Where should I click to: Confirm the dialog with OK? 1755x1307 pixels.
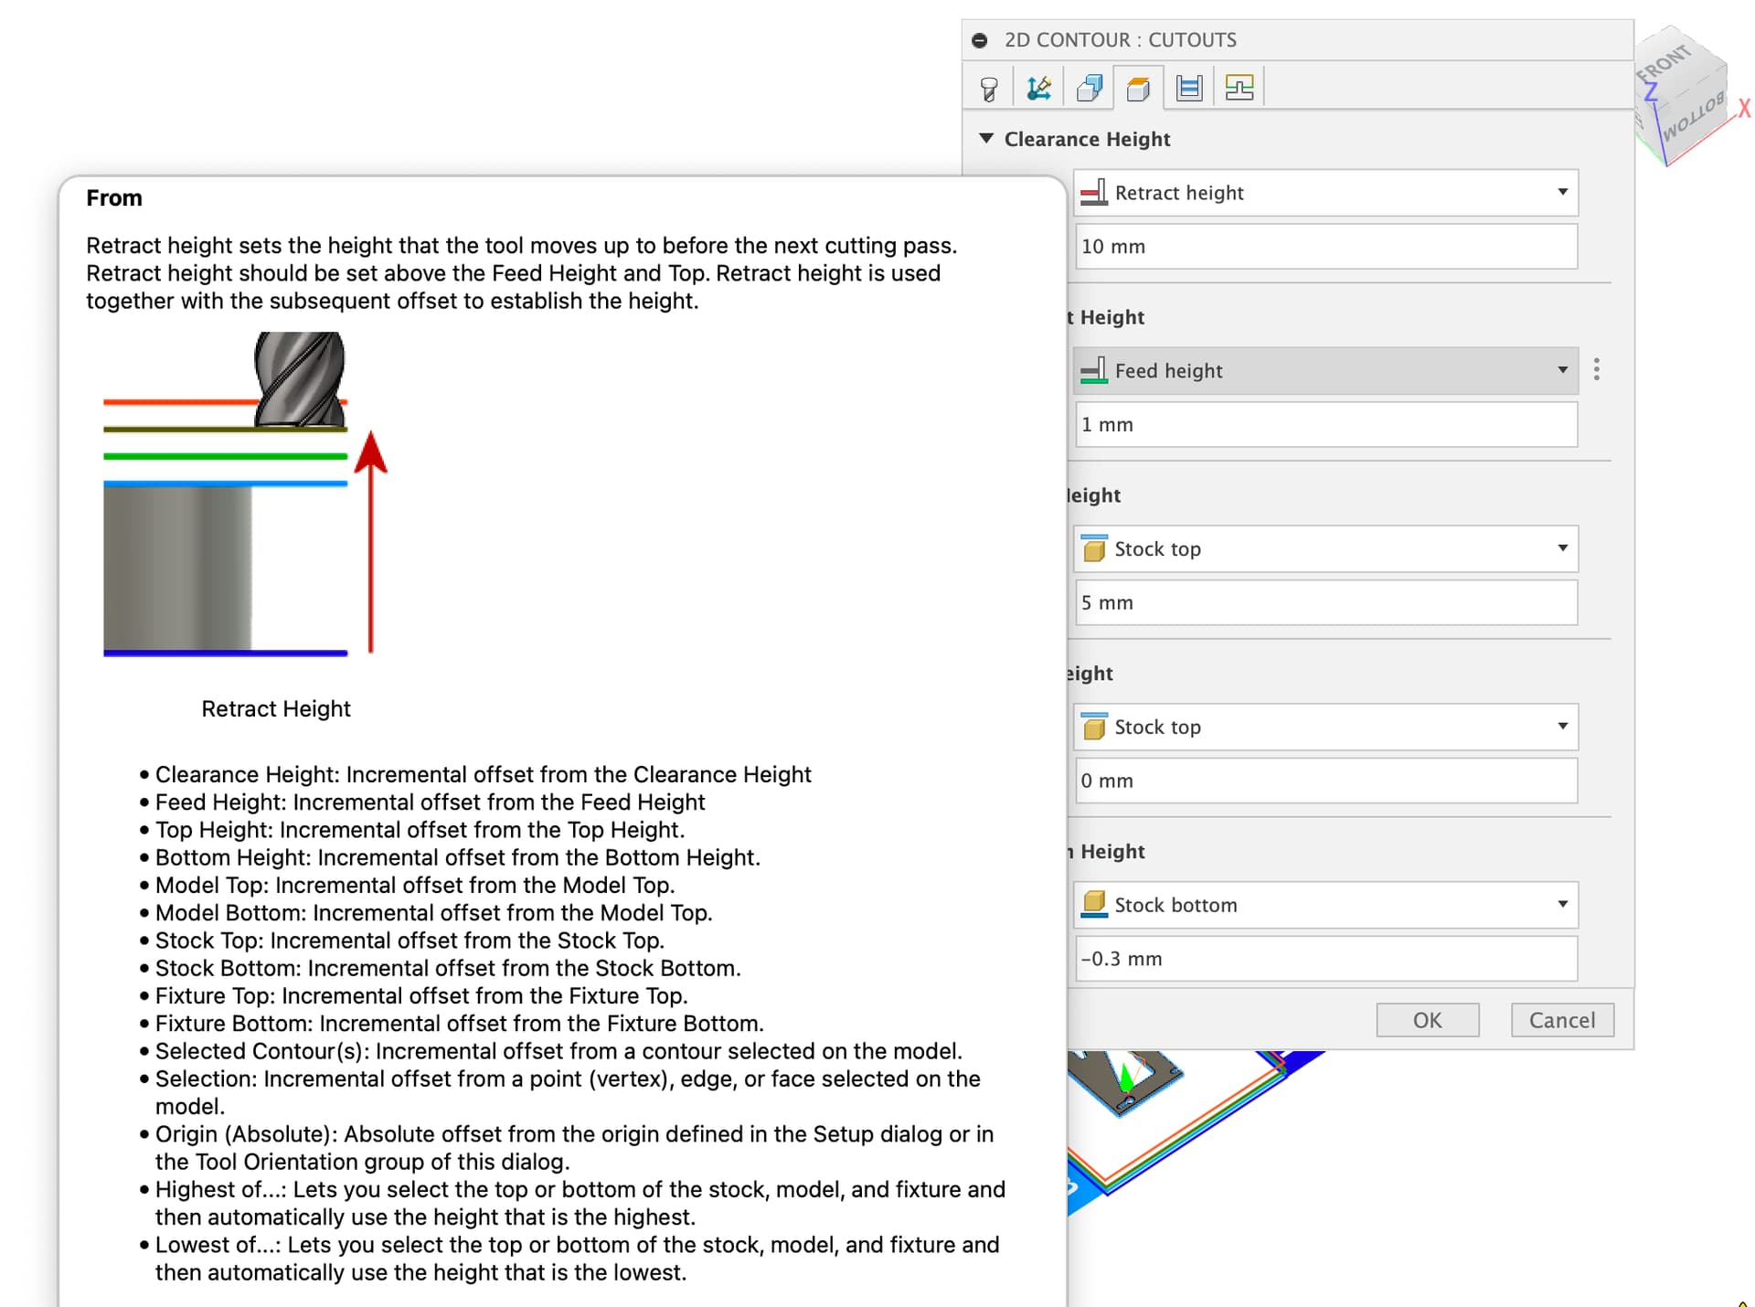[x=1428, y=1021]
